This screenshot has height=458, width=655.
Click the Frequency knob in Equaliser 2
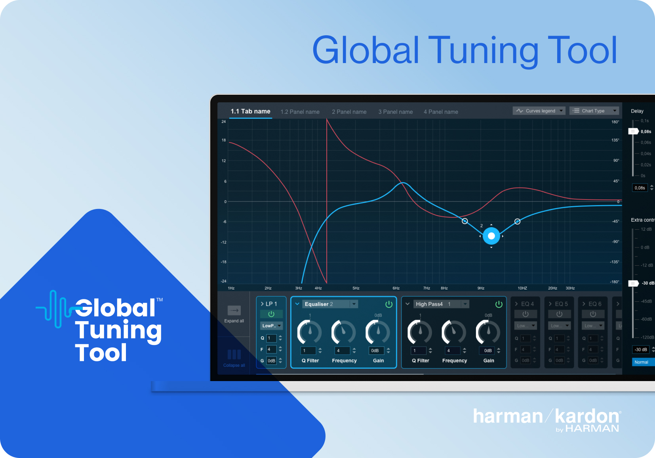coord(344,332)
